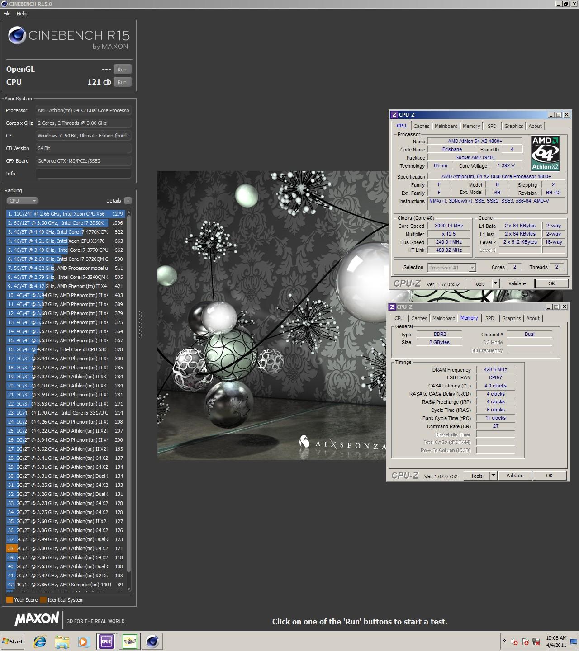The width and height of the screenshot is (579, 651).
Task: Click the DRAM Frequency 428.6 MHz value
Action: [x=495, y=370]
